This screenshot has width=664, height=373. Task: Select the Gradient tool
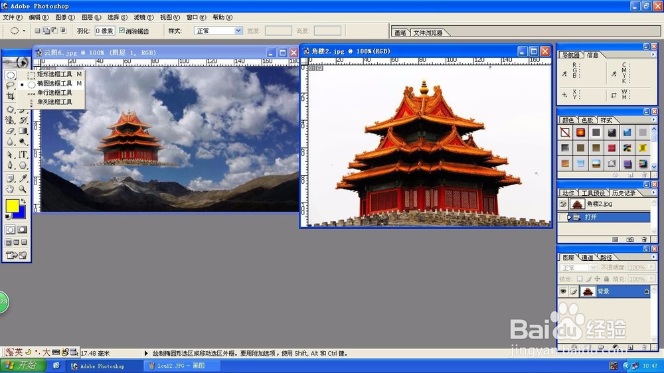pyautogui.click(x=23, y=131)
